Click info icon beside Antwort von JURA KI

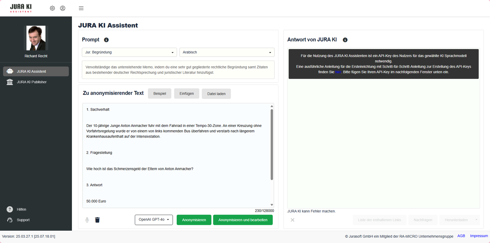[345, 40]
